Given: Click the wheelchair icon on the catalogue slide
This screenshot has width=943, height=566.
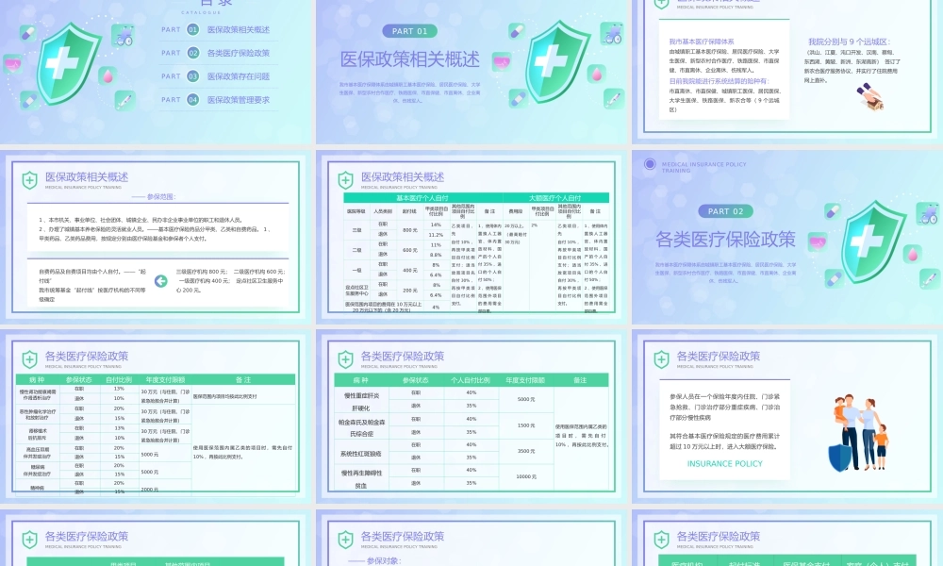Looking at the screenshot, I should tap(124, 36).
